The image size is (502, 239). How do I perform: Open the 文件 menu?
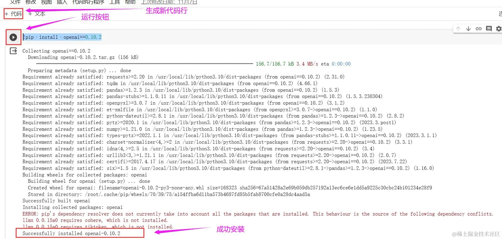15,2
